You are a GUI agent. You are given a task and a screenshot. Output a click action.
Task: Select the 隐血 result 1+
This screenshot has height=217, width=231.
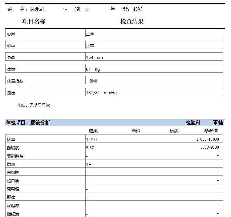[88, 164]
